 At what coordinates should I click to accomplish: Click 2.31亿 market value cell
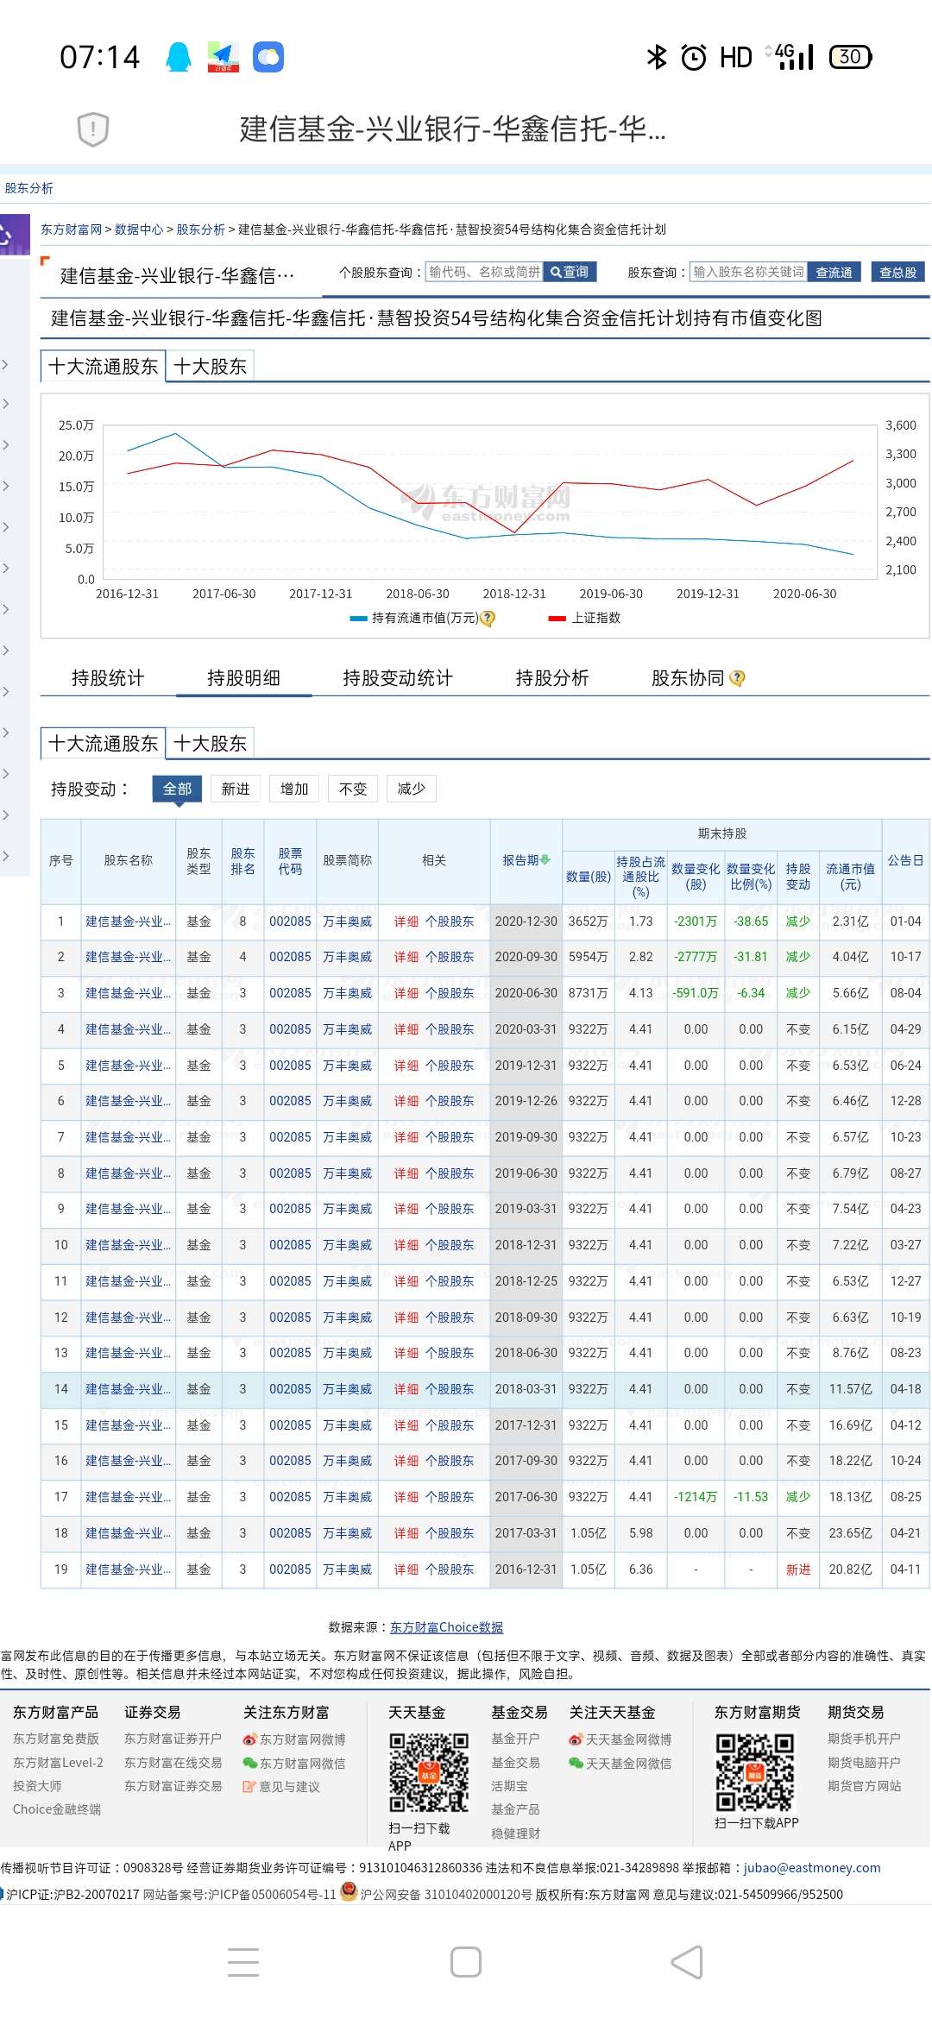click(x=851, y=921)
